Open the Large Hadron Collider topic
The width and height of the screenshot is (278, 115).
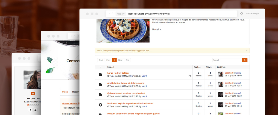[118, 73]
